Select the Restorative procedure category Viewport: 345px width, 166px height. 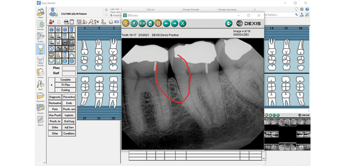pyautogui.click(x=55, y=103)
